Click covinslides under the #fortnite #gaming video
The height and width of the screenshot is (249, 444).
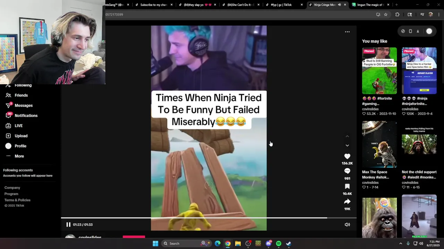(x=370, y=109)
